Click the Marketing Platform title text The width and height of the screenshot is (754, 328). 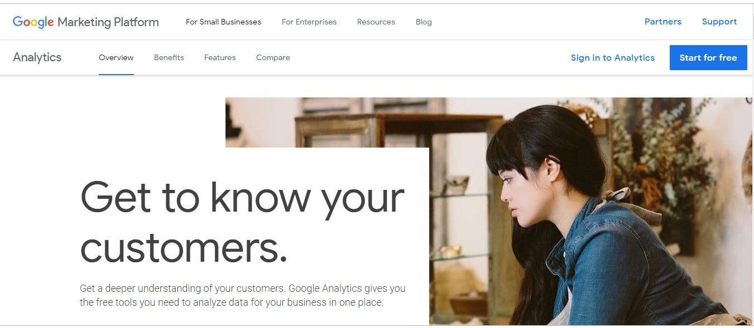pos(108,22)
